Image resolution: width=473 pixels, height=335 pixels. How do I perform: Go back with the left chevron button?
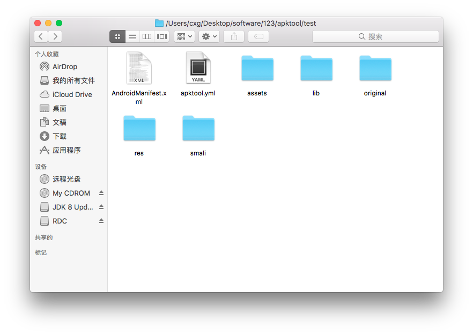coord(41,36)
